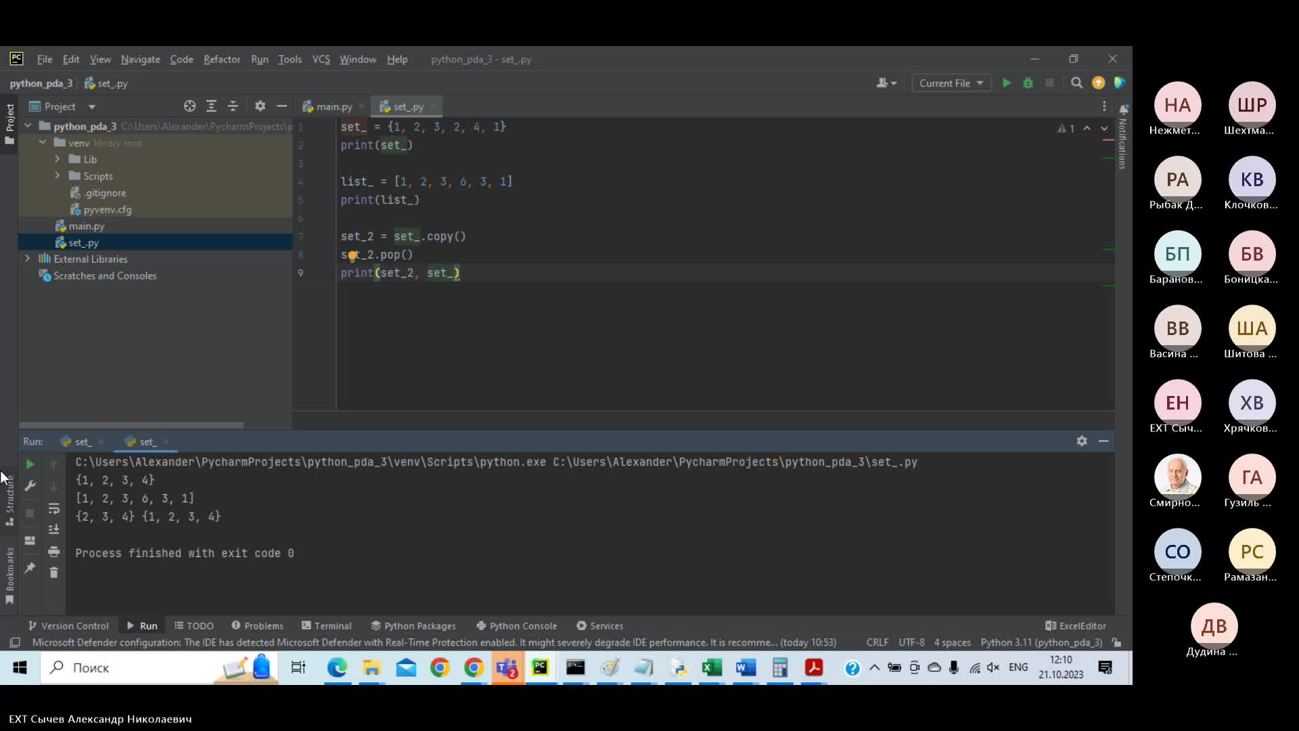Toggle the Structure side tool window
The height and width of the screenshot is (731, 1299).
click(x=9, y=501)
